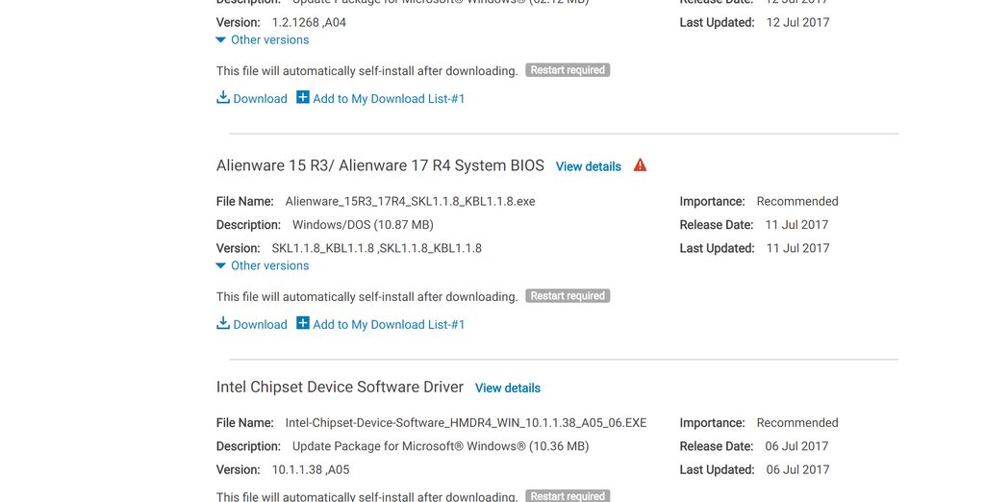This screenshot has width=985, height=502.
Task: Click the Windows/DOS (10.87 MB) description
Action: click(x=363, y=225)
